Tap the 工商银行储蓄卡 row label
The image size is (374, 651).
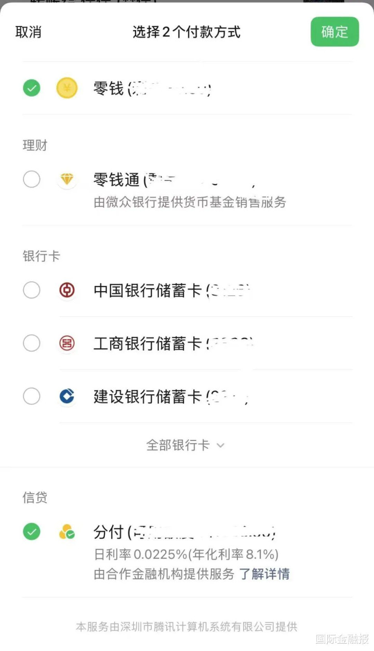148,343
